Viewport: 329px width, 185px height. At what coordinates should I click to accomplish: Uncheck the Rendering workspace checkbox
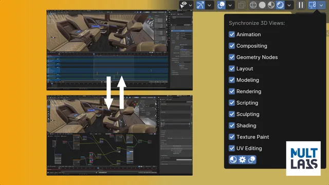[232, 91]
